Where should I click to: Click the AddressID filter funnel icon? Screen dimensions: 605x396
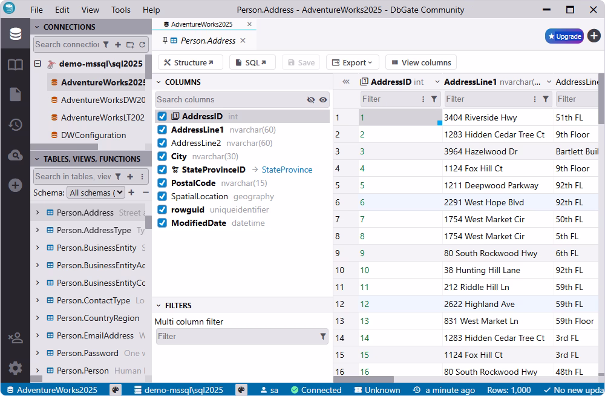point(434,99)
